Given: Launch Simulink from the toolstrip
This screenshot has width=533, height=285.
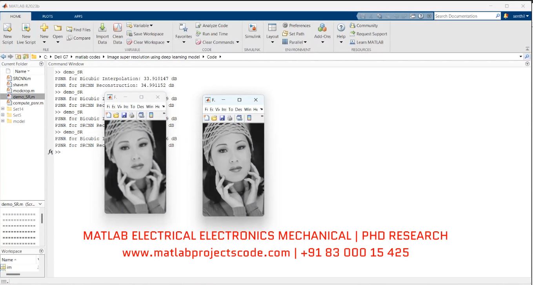Looking at the screenshot, I should click(x=253, y=28).
